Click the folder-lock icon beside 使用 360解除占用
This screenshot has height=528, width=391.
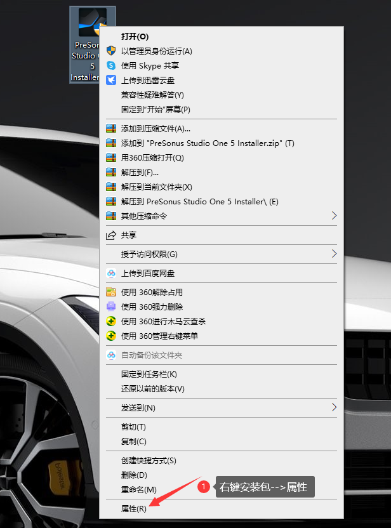click(111, 292)
